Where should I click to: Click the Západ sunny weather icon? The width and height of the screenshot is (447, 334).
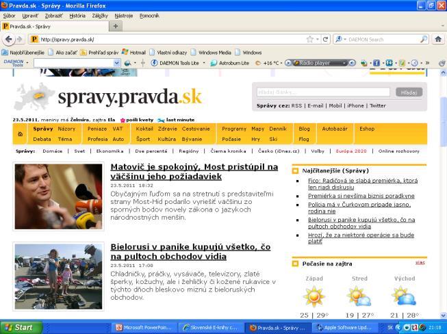coord(314,297)
